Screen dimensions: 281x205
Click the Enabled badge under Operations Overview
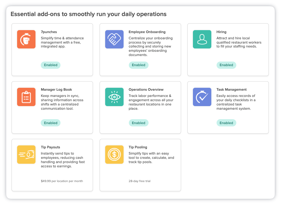pos(138,123)
